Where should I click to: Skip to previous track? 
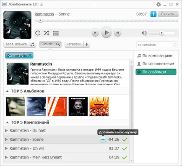[x=95, y=33]
